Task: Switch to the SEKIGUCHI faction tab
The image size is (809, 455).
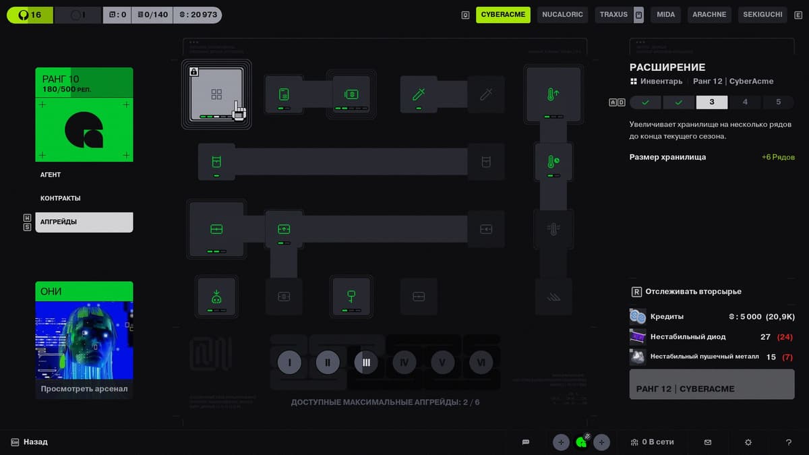Action: point(762,15)
